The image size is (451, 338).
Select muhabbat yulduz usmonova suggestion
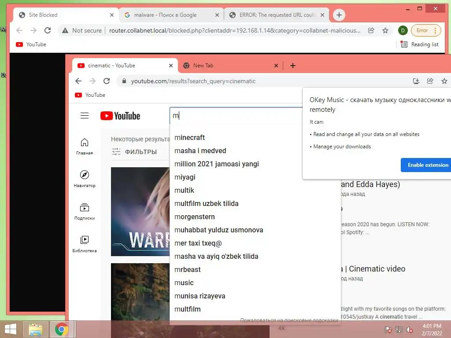(x=255, y=230)
